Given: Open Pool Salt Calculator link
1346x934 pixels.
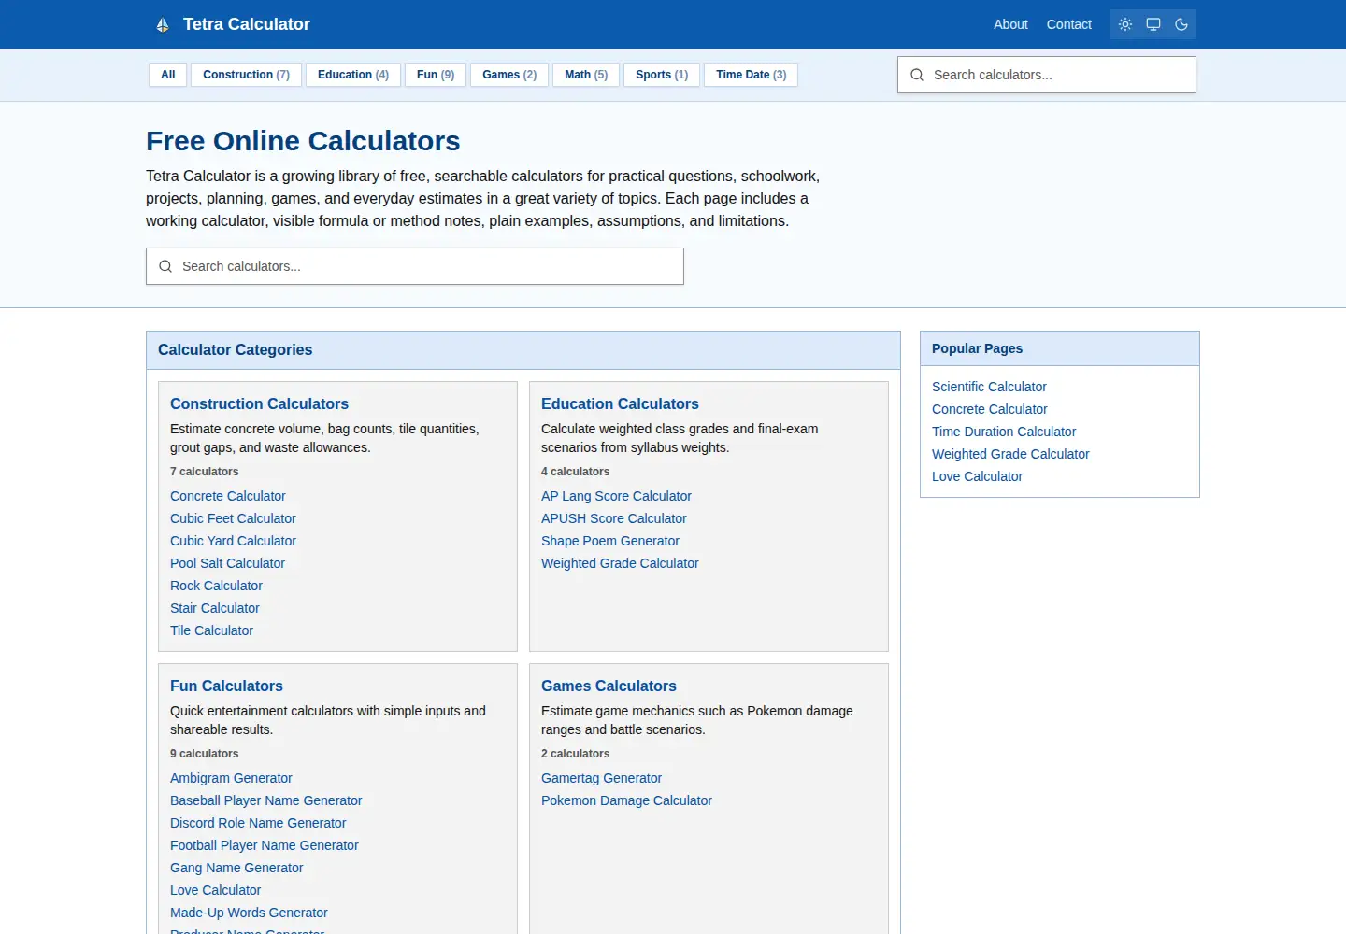Looking at the screenshot, I should point(227,563).
